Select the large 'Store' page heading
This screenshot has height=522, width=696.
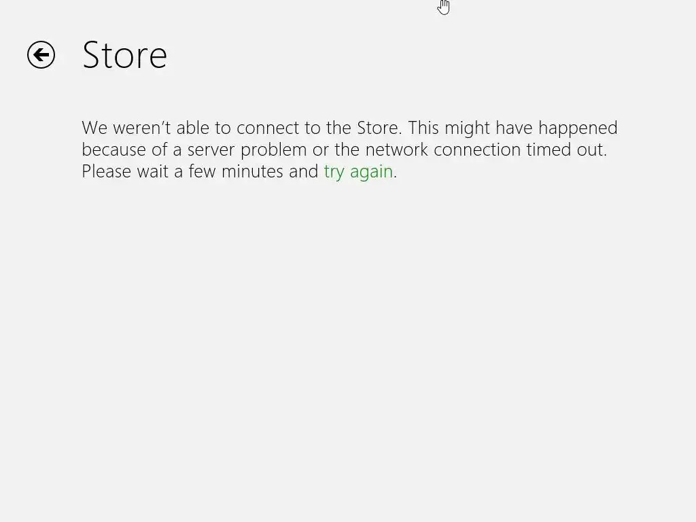pos(124,55)
